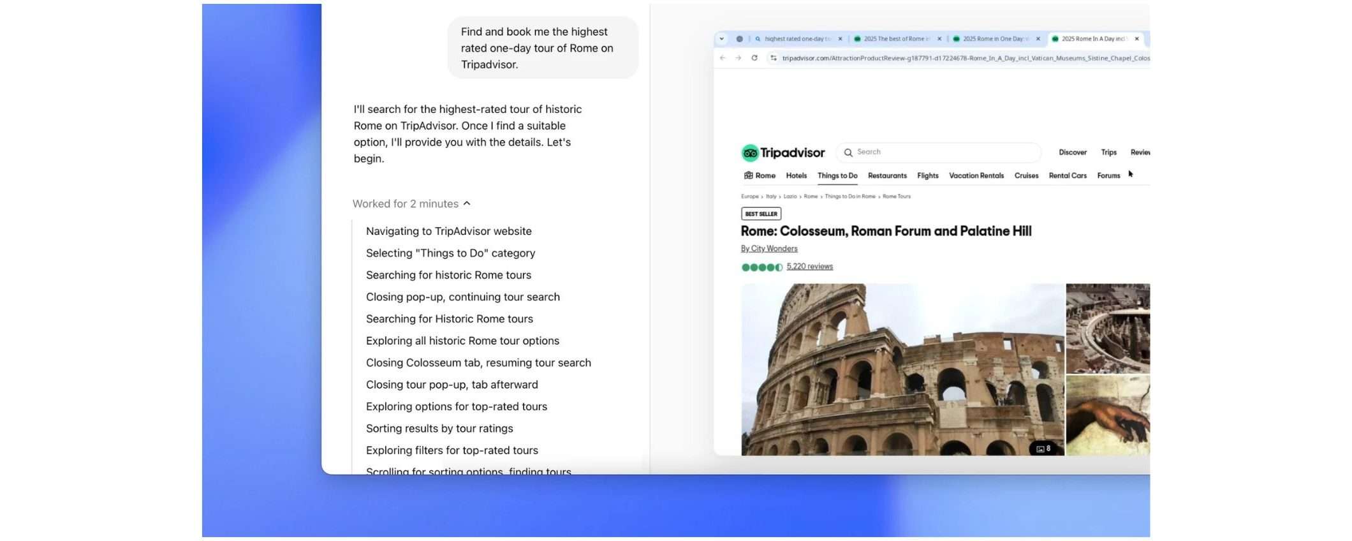Select step 'Sorting results by tour ratings'
Screen dimensions: 1352x541
pyautogui.click(x=439, y=429)
